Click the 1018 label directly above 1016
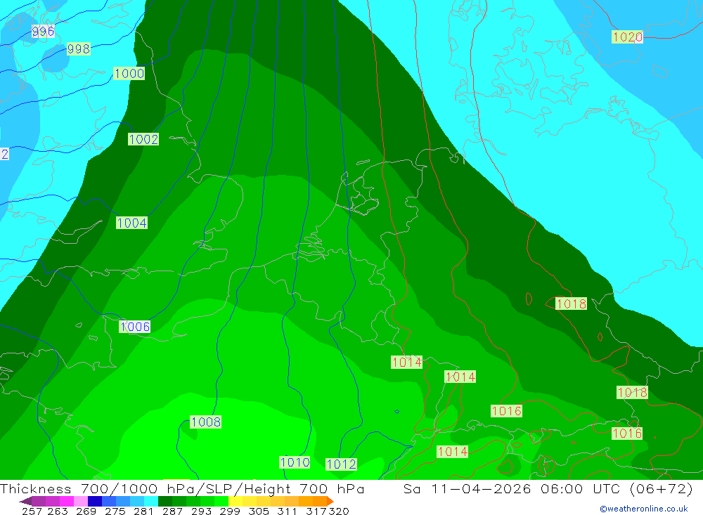 pyautogui.click(x=632, y=393)
